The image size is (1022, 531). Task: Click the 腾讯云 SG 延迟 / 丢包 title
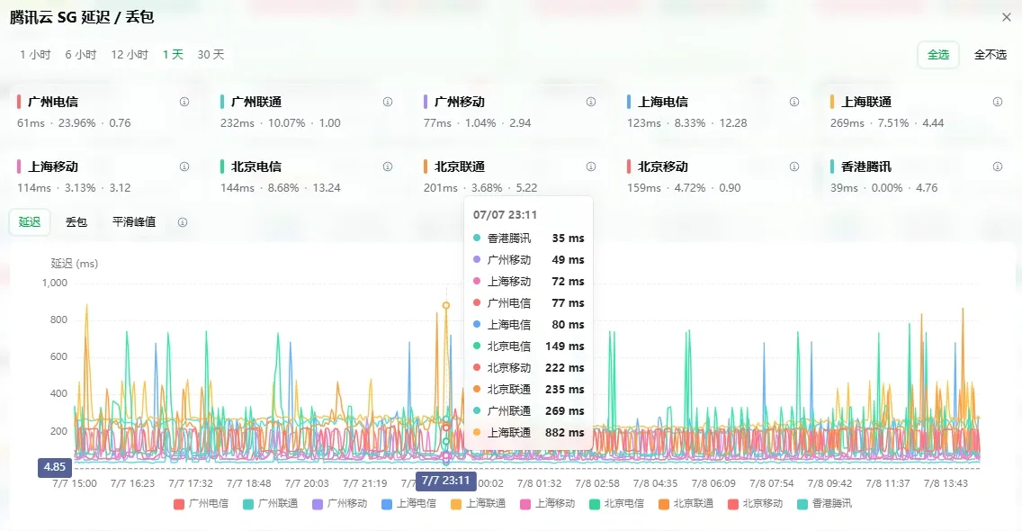(82, 18)
